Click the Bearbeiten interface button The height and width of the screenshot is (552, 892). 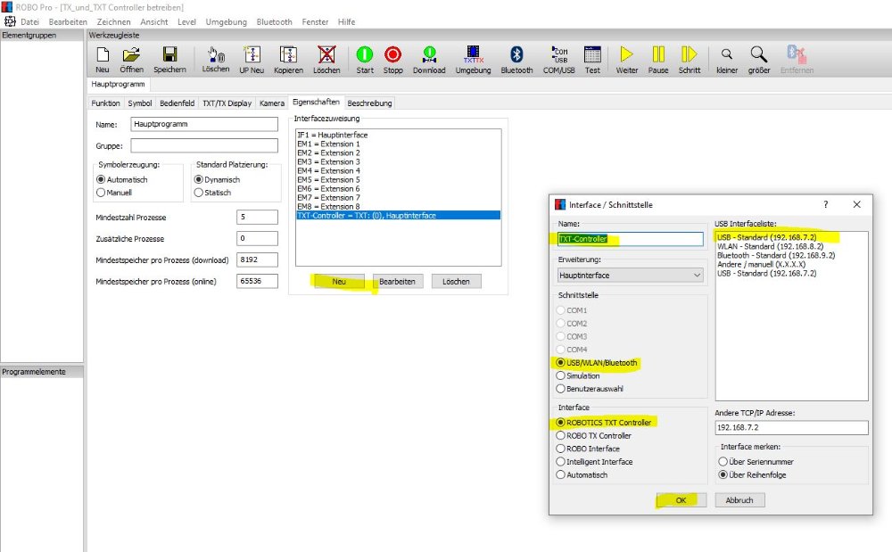click(x=397, y=282)
